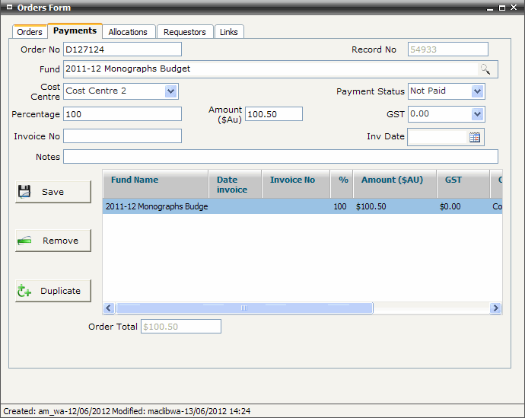The image size is (525, 418).
Task: Focus the Notes text field
Action: (x=280, y=157)
